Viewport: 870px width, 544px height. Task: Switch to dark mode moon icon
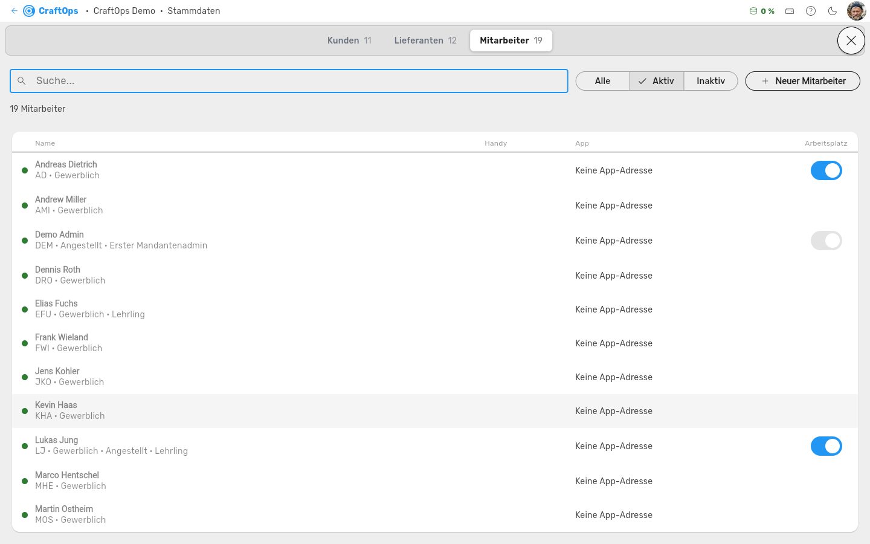[x=833, y=11]
